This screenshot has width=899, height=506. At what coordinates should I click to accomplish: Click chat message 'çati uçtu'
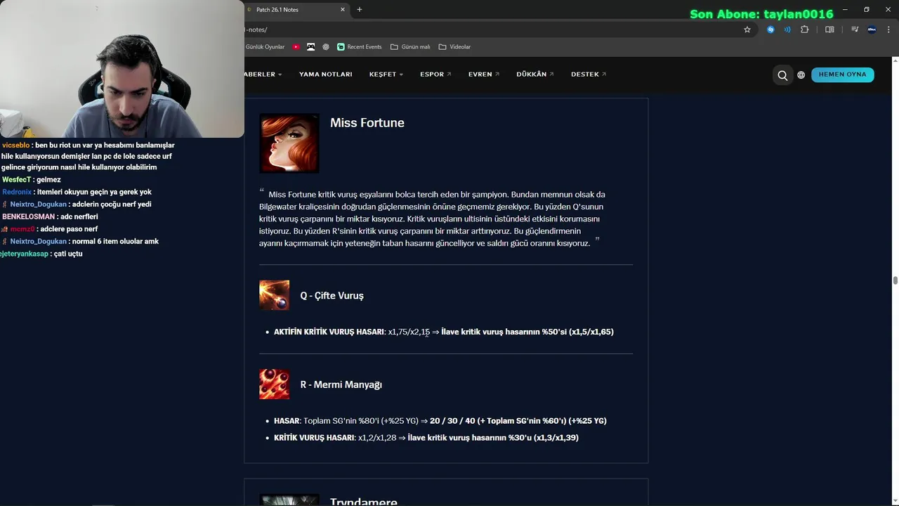68,254
